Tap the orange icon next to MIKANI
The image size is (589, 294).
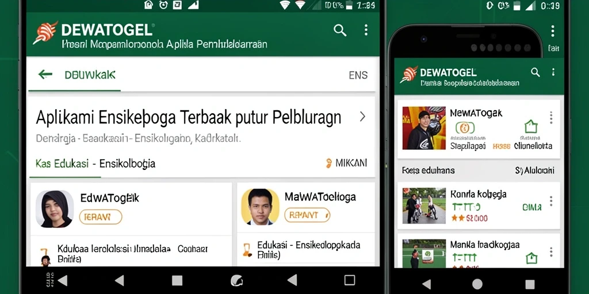pyautogui.click(x=329, y=163)
